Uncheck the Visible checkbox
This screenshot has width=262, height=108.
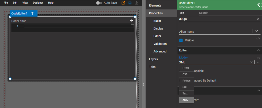181,40
